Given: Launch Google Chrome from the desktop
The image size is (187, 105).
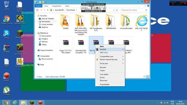Looking at the screenshot, I should pyautogui.click(x=6, y=20).
